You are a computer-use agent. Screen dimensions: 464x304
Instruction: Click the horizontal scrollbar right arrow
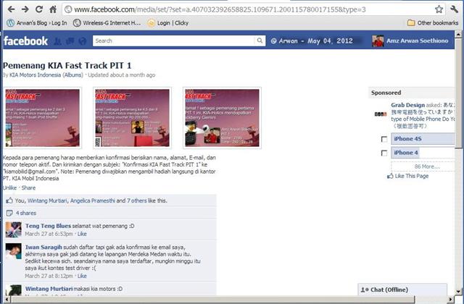451,300
